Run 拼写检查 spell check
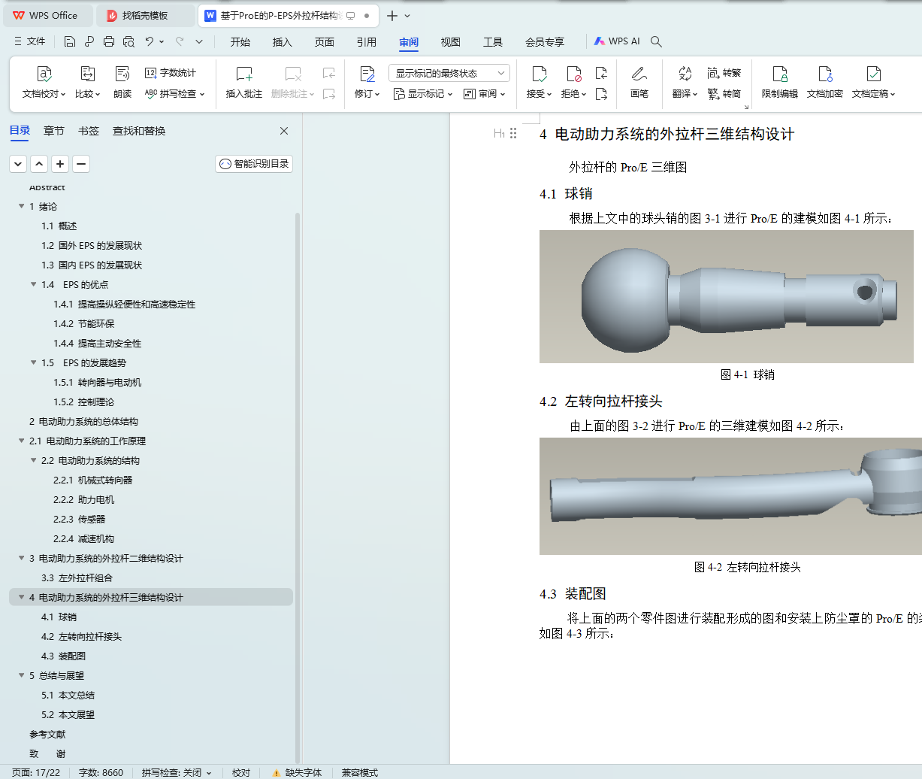The image size is (922, 779). (174, 94)
